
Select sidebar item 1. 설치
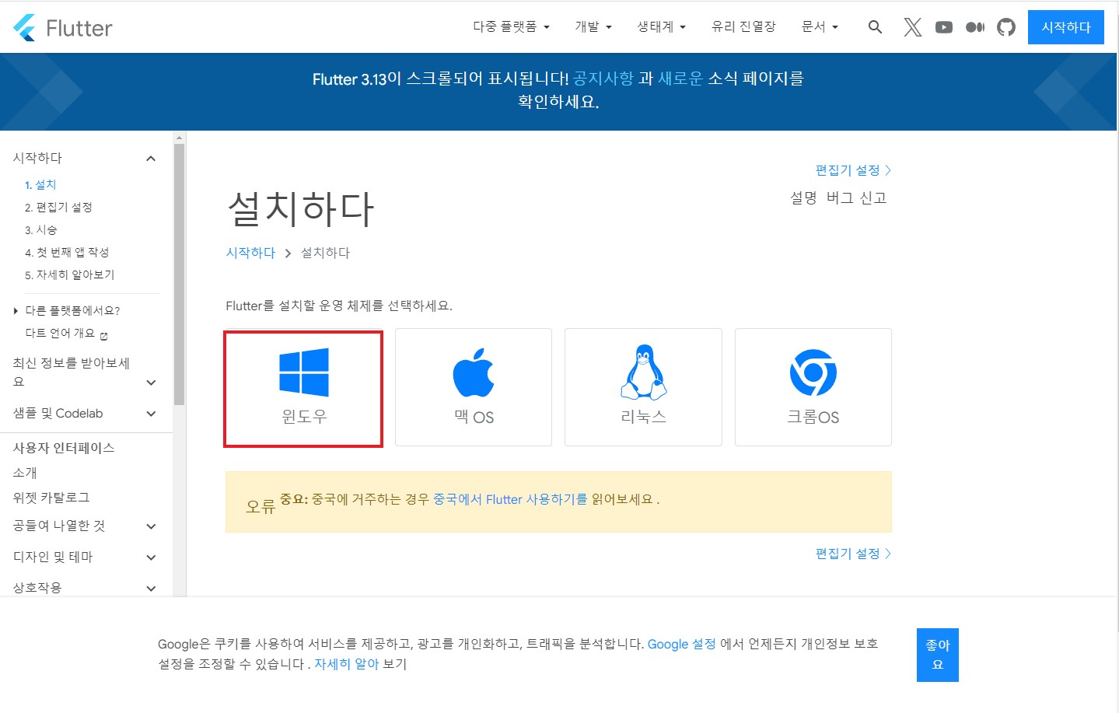point(40,185)
